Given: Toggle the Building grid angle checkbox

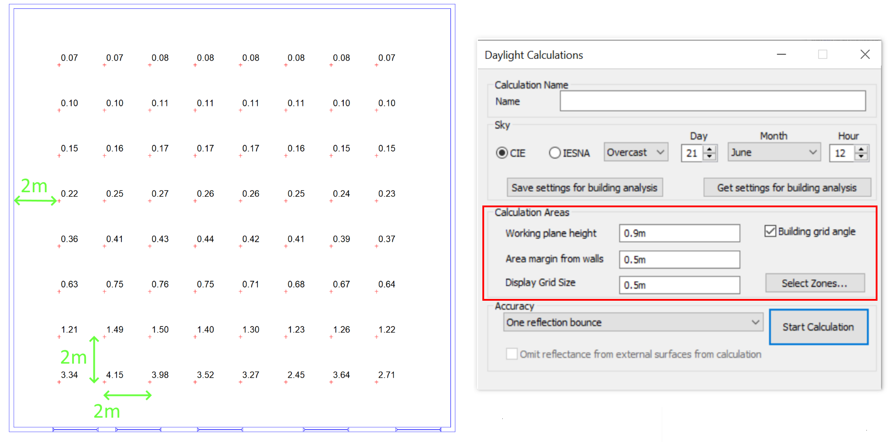Looking at the screenshot, I should (770, 231).
